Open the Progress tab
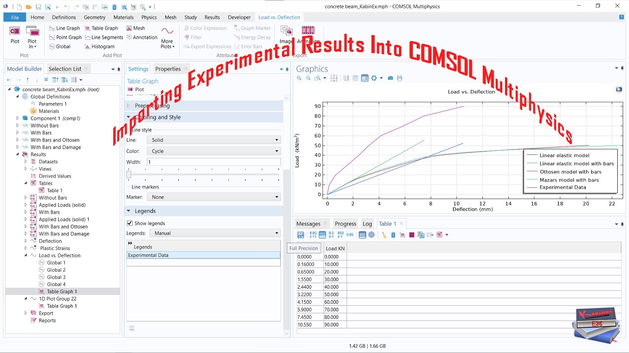 (345, 224)
